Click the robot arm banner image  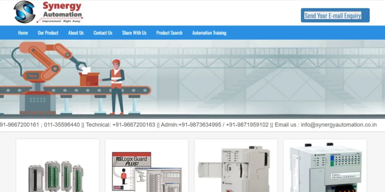click(192, 79)
